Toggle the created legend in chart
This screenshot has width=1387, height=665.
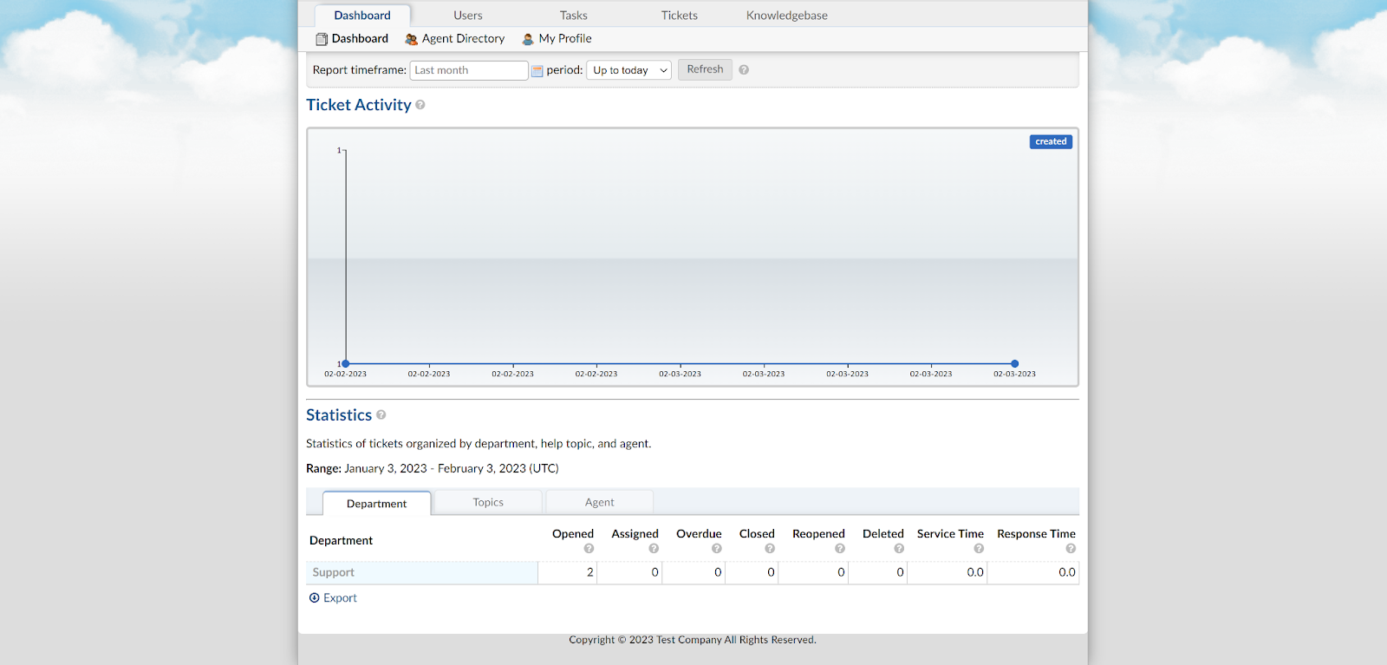coord(1051,142)
